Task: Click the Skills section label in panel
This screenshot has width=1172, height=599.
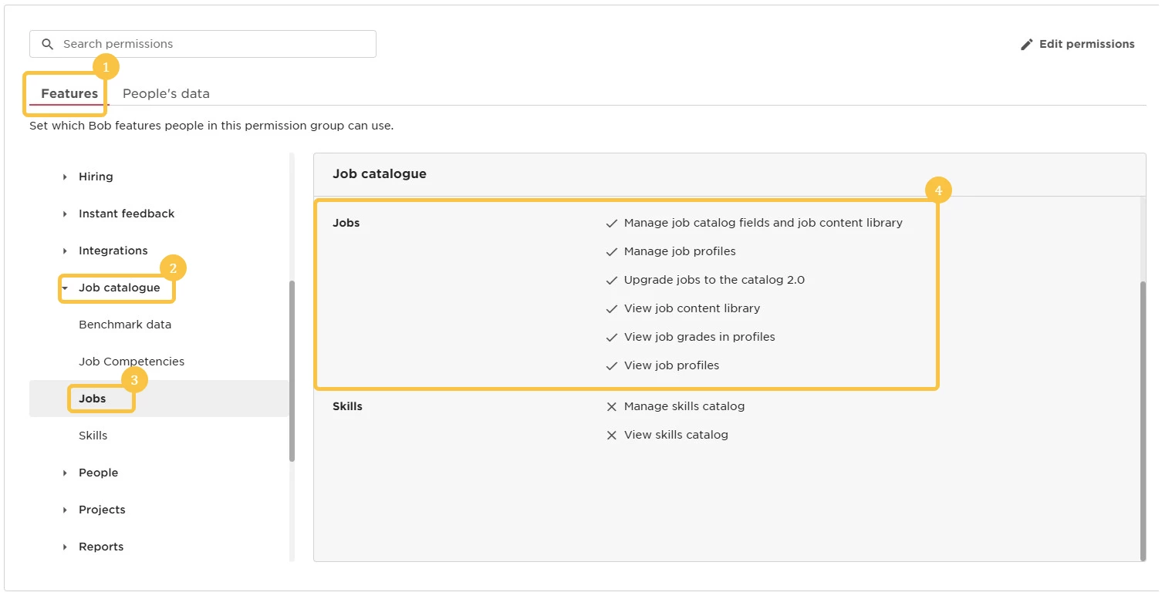Action: click(347, 406)
